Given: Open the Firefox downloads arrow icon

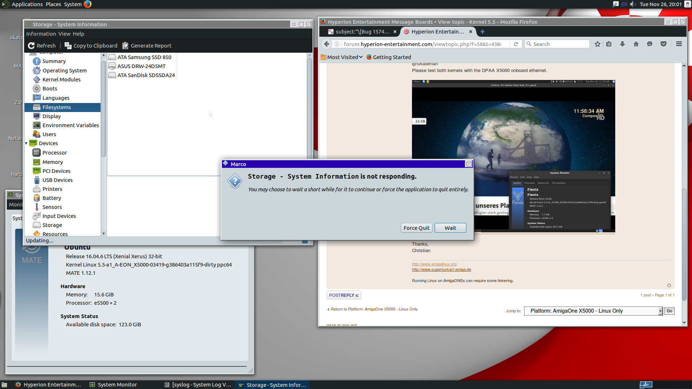Looking at the screenshot, I should pyautogui.click(x=622, y=44).
